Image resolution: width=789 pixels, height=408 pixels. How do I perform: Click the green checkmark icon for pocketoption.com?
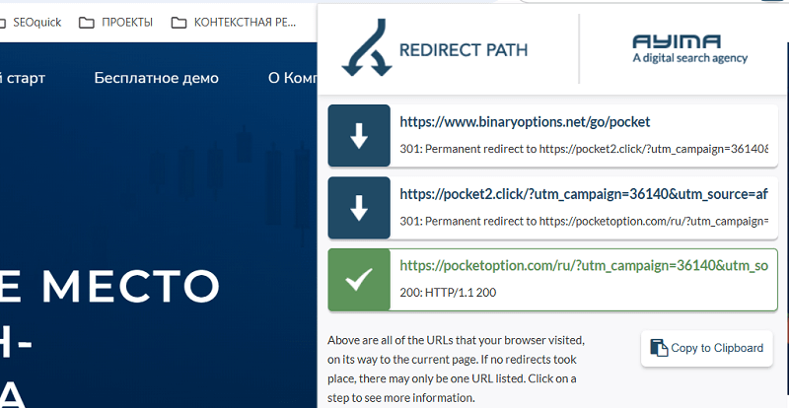(x=359, y=280)
